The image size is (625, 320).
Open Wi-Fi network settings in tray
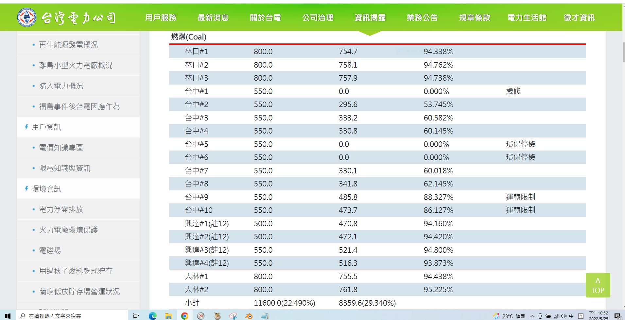(x=556, y=316)
